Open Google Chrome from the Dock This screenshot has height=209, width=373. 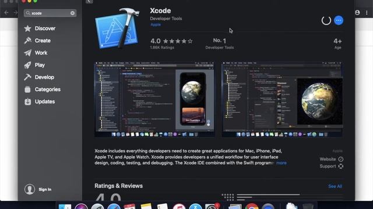[x=251, y=206]
